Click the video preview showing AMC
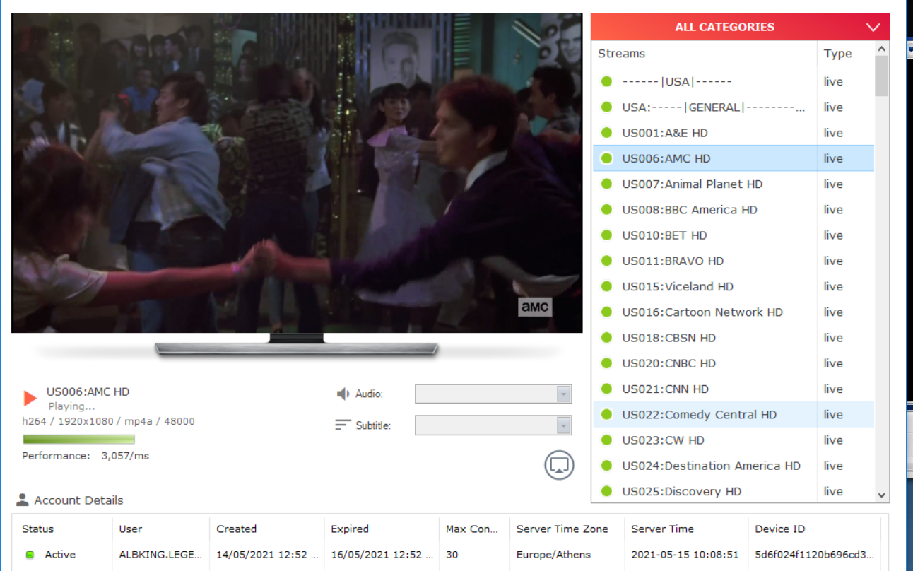The width and height of the screenshot is (913, 571). click(297, 172)
